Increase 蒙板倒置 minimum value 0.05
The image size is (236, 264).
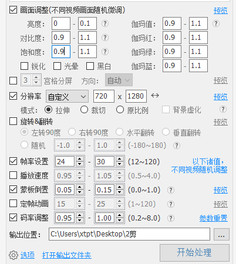(x=79, y=187)
